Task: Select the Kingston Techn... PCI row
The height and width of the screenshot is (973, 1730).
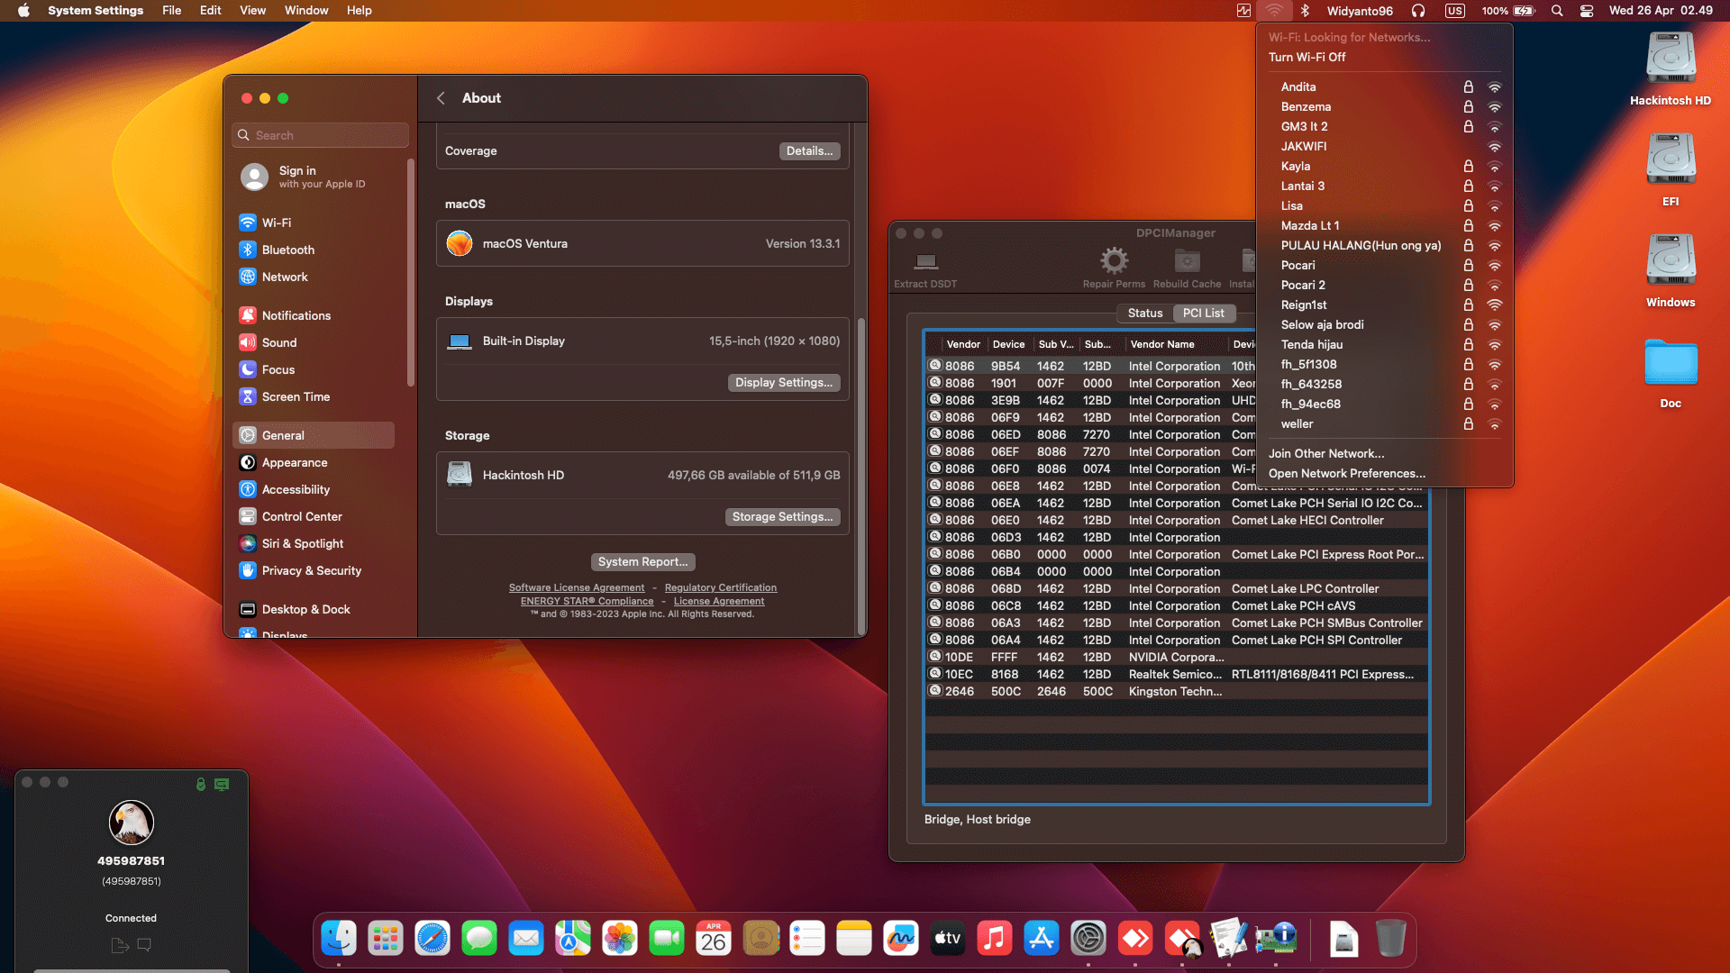Action: tap(1176, 691)
